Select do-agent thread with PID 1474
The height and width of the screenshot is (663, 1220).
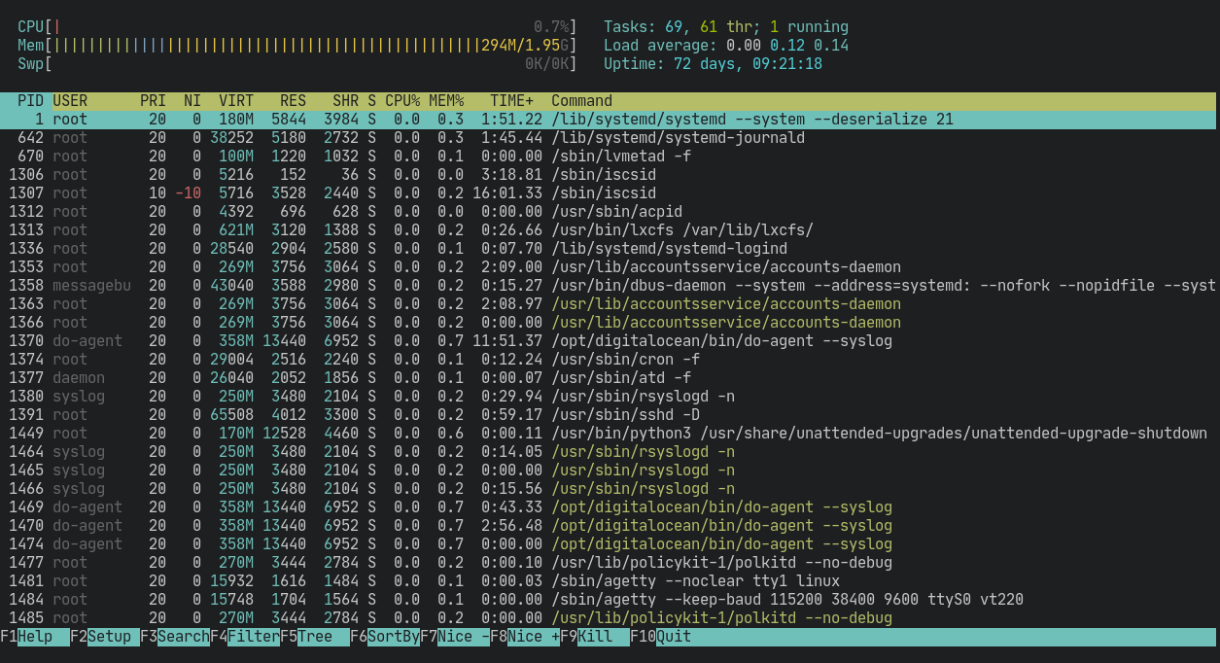(x=609, y=544)
